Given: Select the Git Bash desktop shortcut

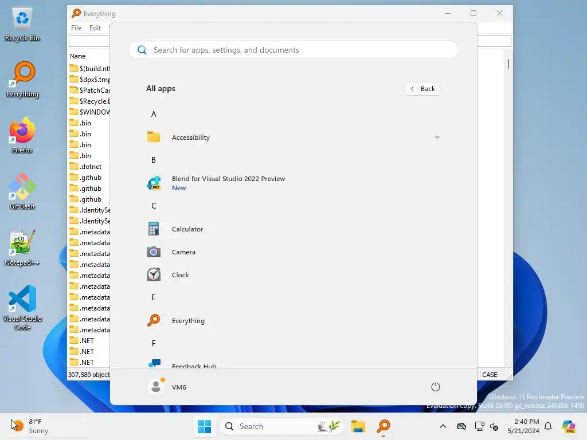Looking at the screenshot, I should pyautogui.click(x=22, y=191).
